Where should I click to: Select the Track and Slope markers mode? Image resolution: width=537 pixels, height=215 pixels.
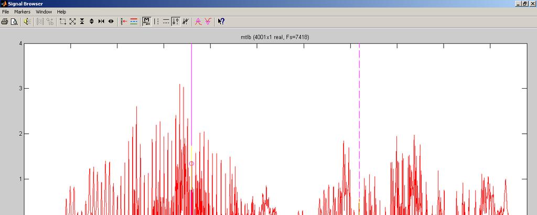(x=185, y=21)
